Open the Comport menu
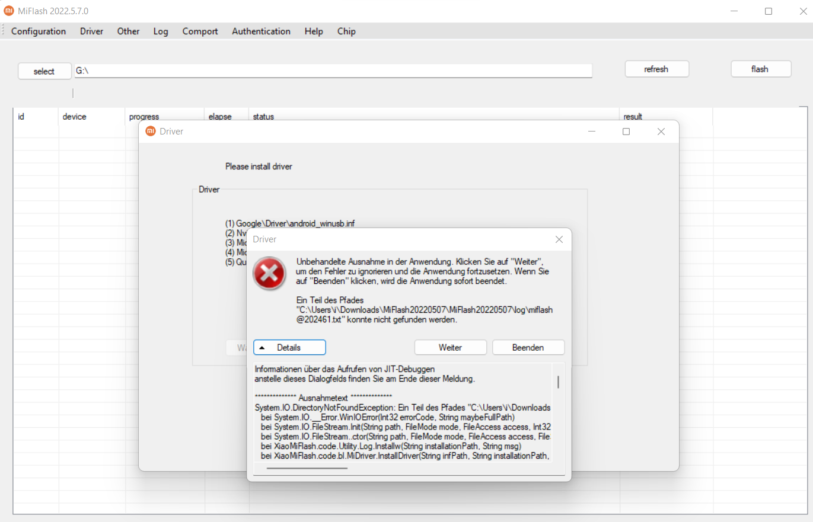 [x=200, y=31]
